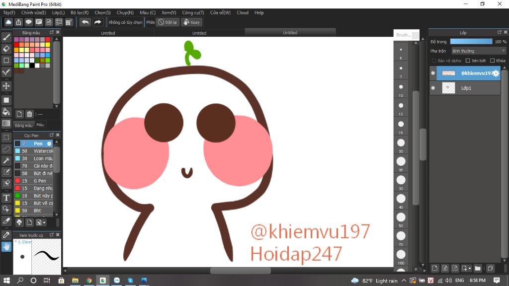Enable the Xén bớt clipping checkbox
The height and width of the screenshot is (286, 509).
pos(468,61)
